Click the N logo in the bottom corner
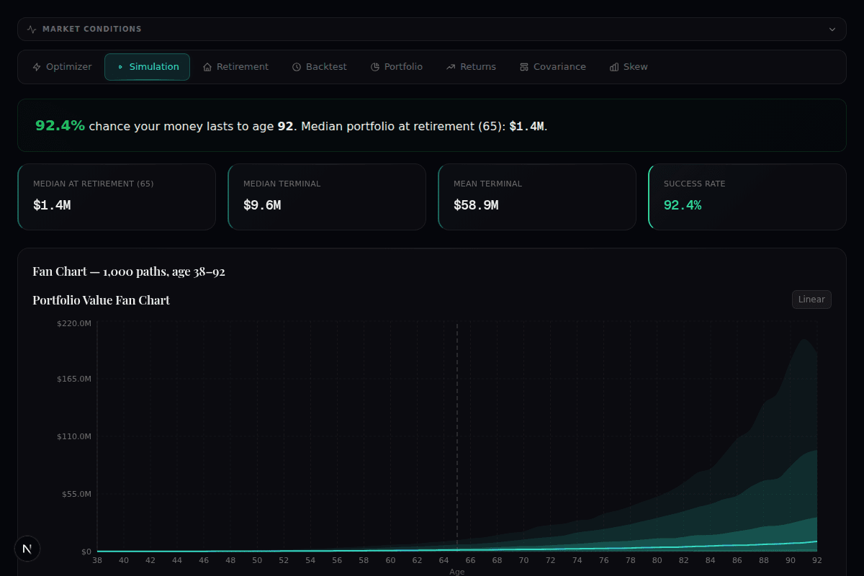Viewport: 864px width, 576px height. 27,549
